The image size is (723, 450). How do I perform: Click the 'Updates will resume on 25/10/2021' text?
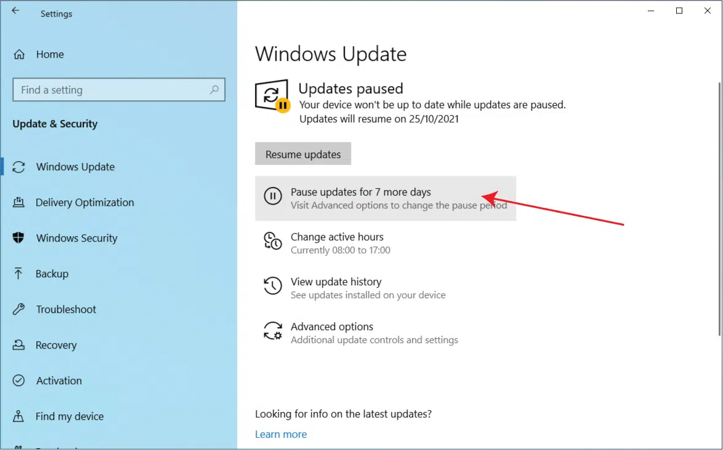click(x=379, y=119)
